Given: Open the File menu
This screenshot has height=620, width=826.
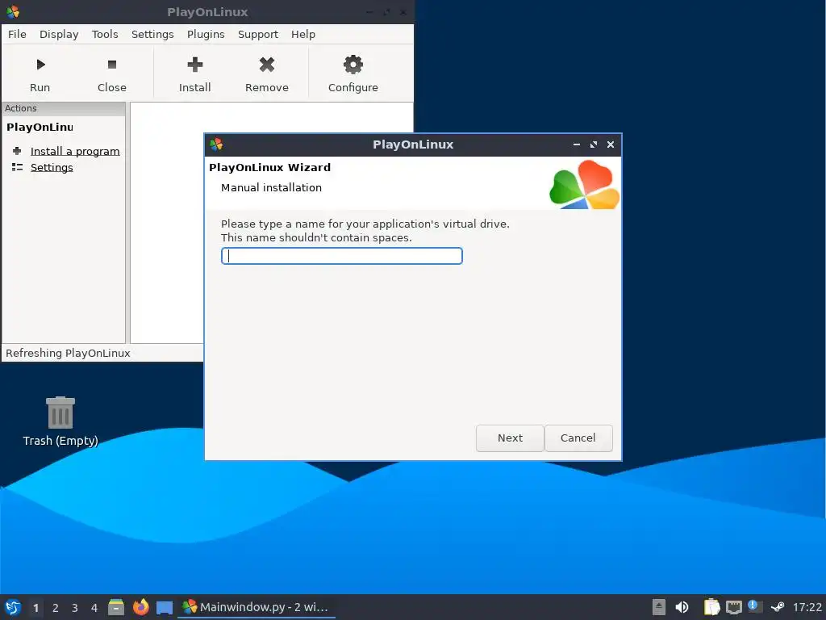Looking at the screenshot, I should click(x=17, y=34).
